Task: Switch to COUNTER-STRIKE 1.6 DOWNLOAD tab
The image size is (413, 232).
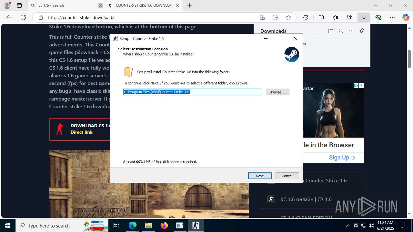Action: (144, 5)
